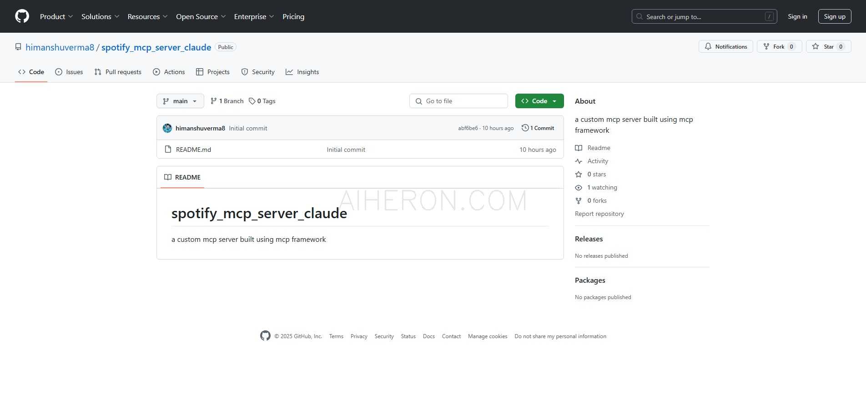Open the green Code clone dropdown
This screenshot has width=866, height=400.
[x=539, y=101]
